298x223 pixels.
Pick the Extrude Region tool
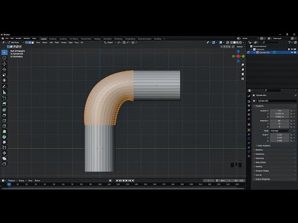pos(4,104)
